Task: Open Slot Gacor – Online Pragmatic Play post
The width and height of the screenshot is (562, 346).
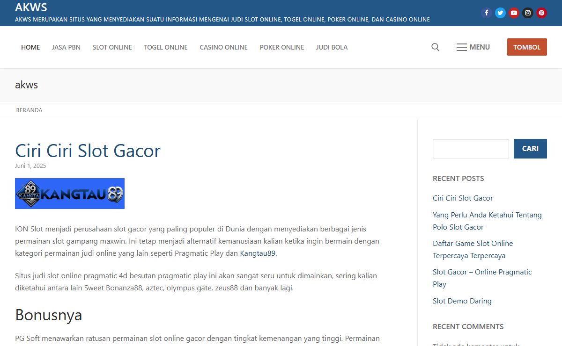Action: 482,278
